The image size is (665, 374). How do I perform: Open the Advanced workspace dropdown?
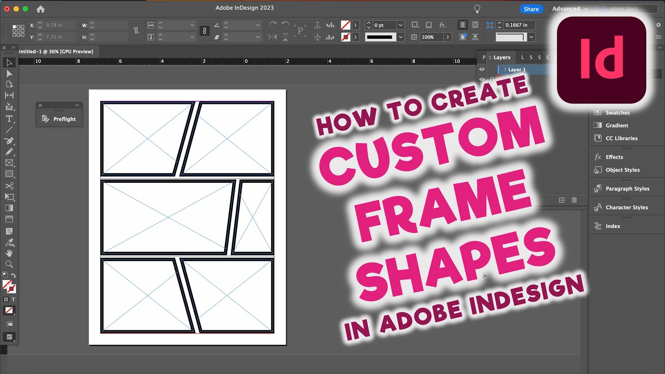point(570,9)
